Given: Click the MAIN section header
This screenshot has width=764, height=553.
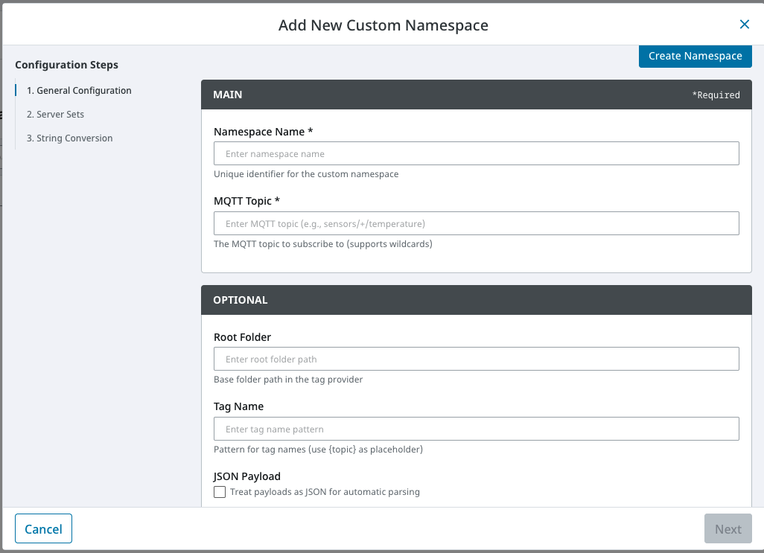Looking at the screenshot, I should click(228, 95).
